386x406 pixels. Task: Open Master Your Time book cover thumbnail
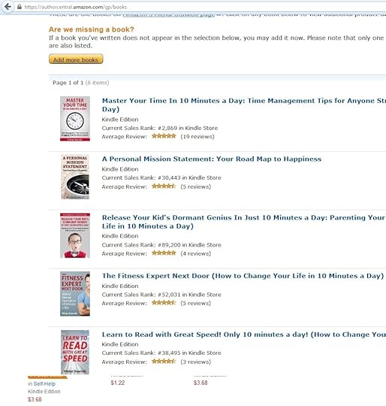[x=75, y=119]
